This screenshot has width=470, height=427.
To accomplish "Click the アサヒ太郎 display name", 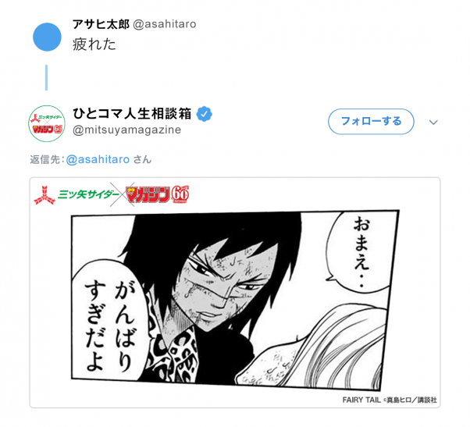I will (101, 24).
